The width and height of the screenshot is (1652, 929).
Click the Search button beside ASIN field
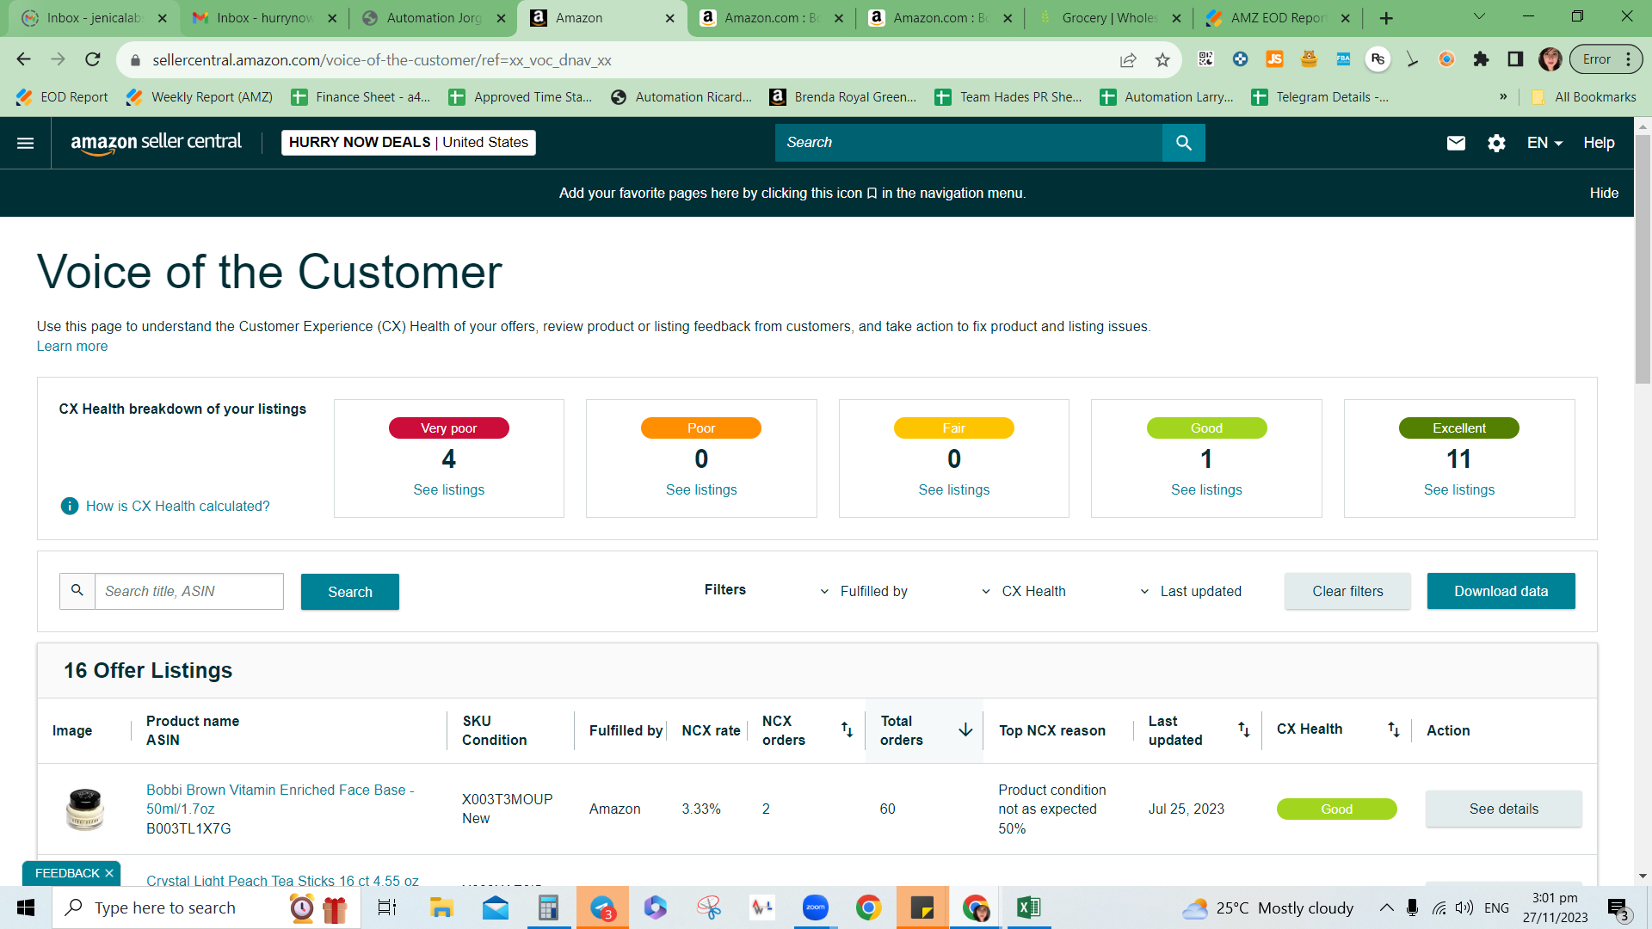[x=350, y=592]
